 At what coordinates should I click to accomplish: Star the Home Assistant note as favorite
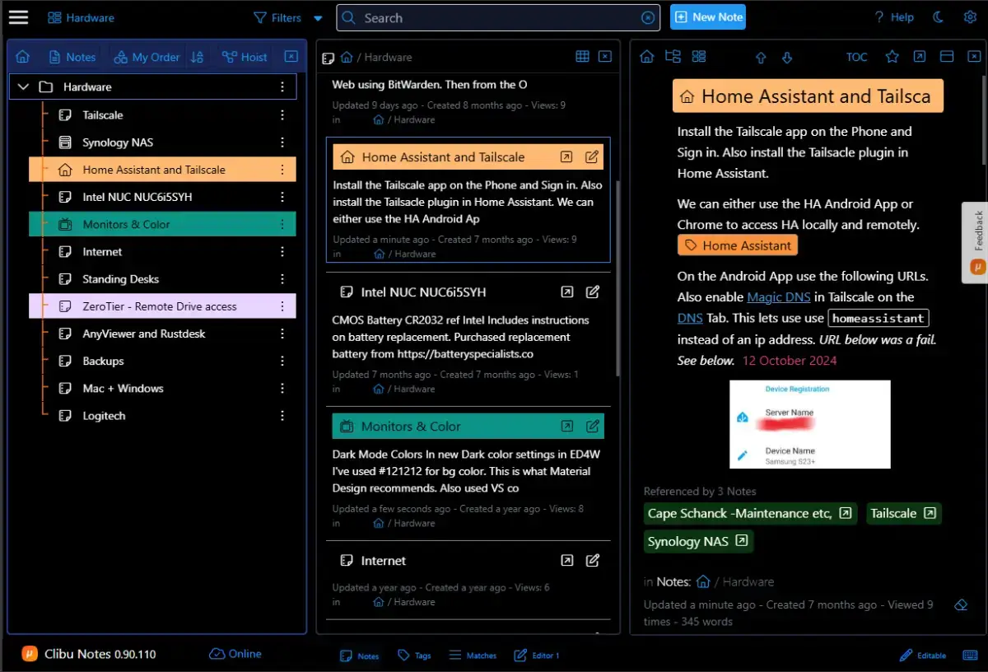pyautogui.click(x=892, y=57)
